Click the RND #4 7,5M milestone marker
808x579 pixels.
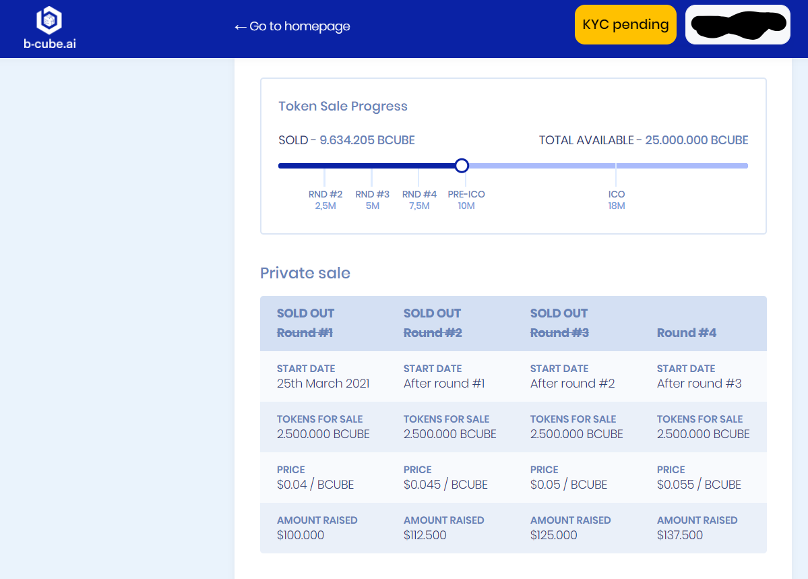pos(419,200)
